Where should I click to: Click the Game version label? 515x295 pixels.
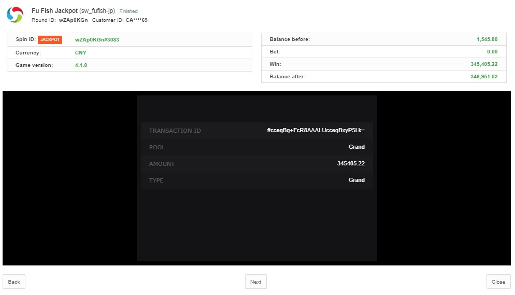pyautogui.click(x=34, y=65)
